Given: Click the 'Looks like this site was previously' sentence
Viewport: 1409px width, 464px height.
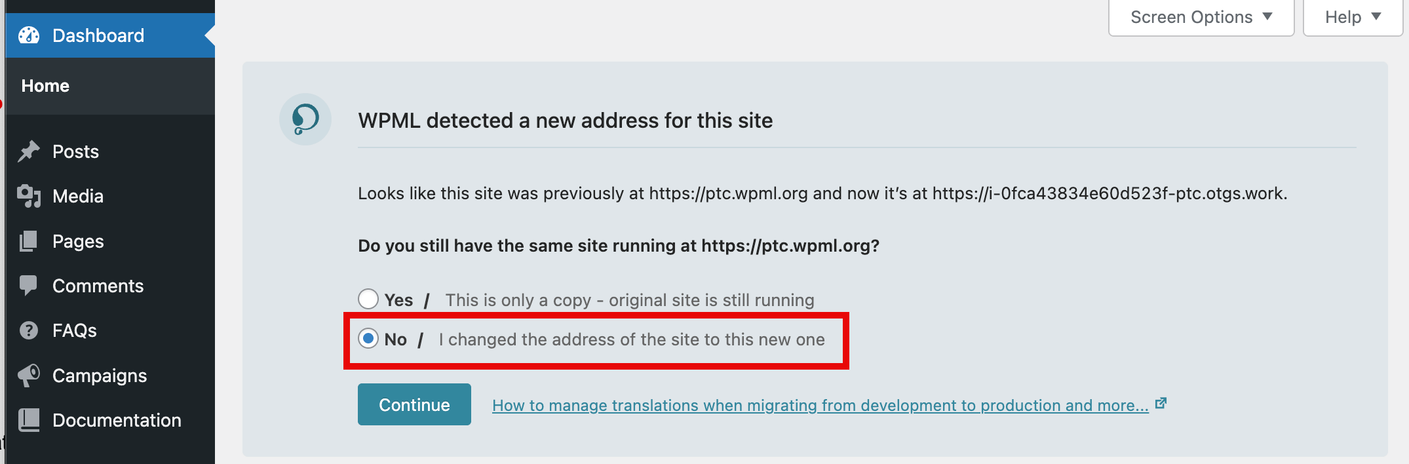Looking at the screenshot, I should coord(822,193).
